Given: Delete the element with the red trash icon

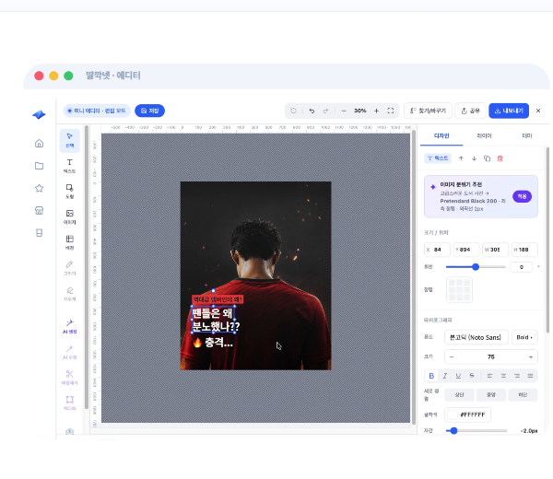Looking at the screenshot, I should 500,158.
